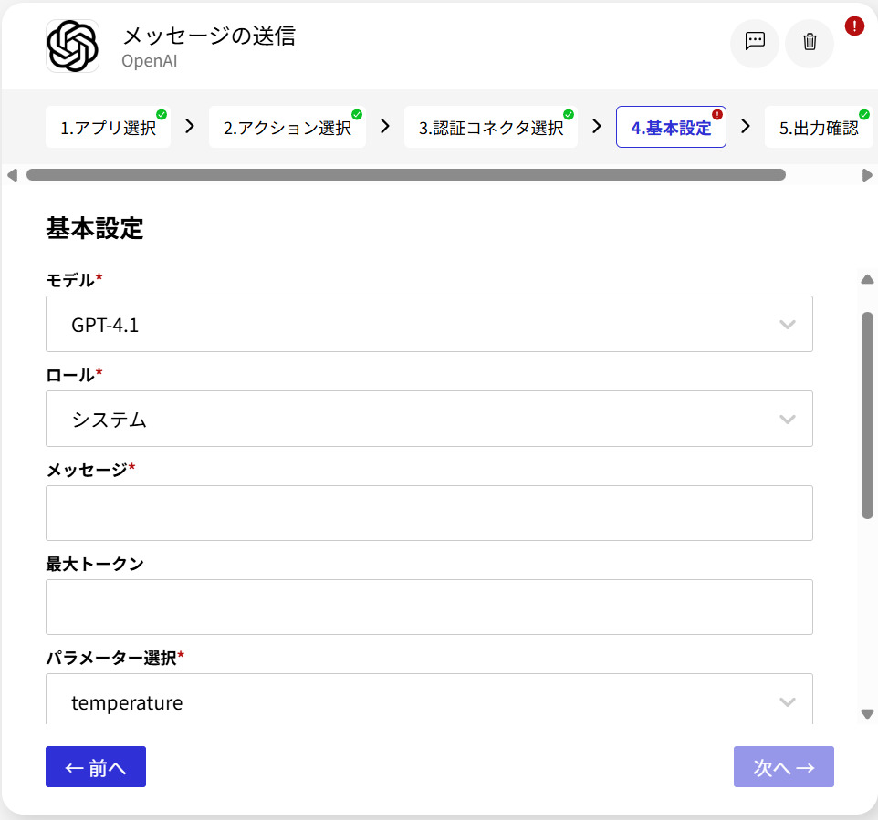Focus the メッセージ input field
This screenshot has height=820, width=878.
tap(429, 513)
